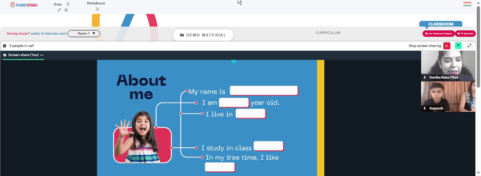Open the DEMO MATERIAL tab

(203, 35)
